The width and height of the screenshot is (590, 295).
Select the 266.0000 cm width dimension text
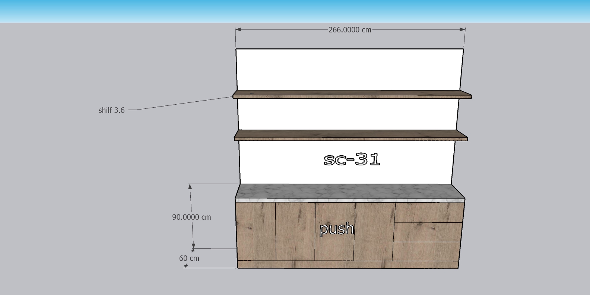pyautogui.click(x=350, y=30)
